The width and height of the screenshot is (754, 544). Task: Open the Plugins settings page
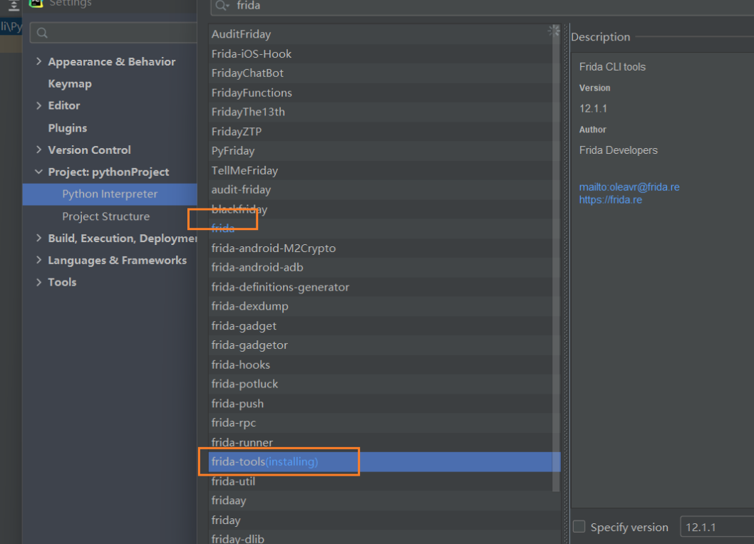coord(67,128)
